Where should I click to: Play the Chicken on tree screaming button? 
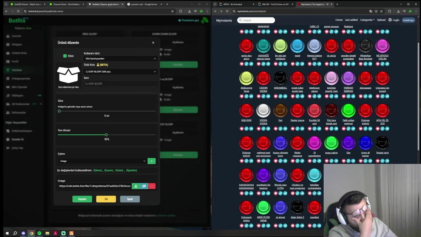[x=297, y=175]
